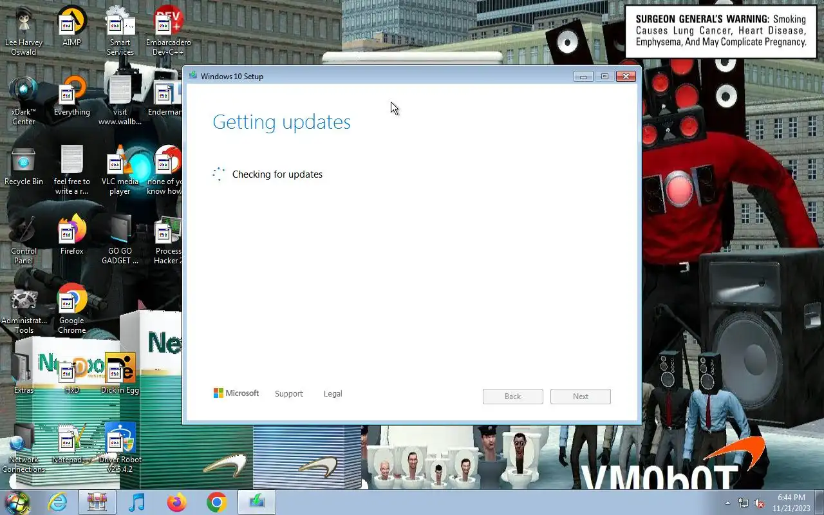Launch Firefox from the taskbar
Viewport: 824px width, 515px height.
[x=176, y=502]
